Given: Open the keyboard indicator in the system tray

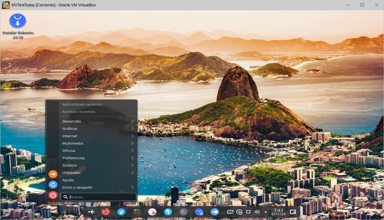Looking at the screenshot, I should point(230,212).
